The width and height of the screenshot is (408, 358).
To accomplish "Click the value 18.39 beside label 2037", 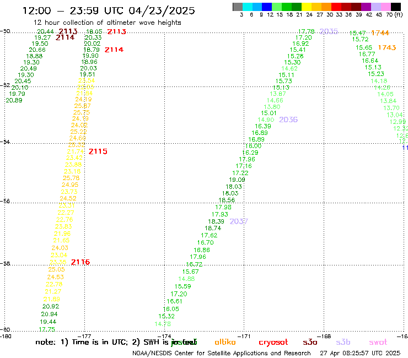I will [x=216, y=221].
